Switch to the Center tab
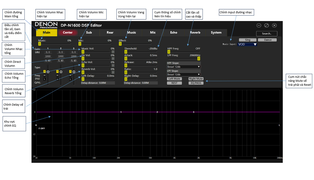The width and height of the screenshot is (314, 180). (68, 33)
